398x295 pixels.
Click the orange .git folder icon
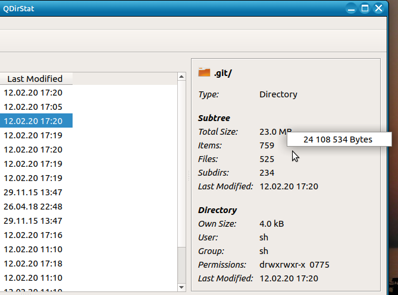pos(204,72)
